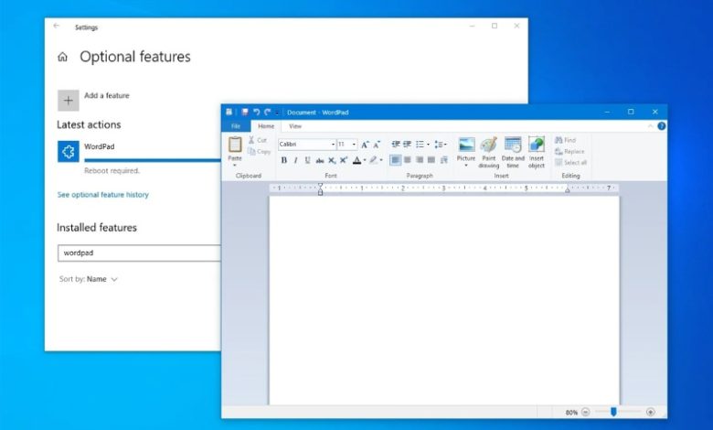This screenshot has width=713, height=430.
Task: Click the zoom out minus button
Action: 586,413
